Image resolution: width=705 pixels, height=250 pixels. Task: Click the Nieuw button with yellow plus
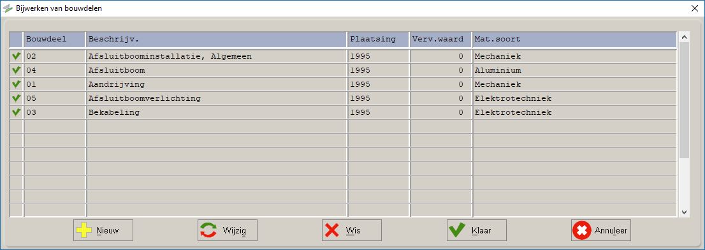click(x=103, y=231)
